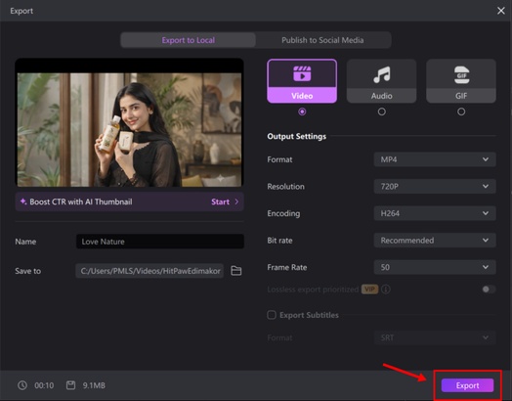This screenshot has width=512, height=401.
Task: Click the Resolution label
Action: [x=285, y=186]
